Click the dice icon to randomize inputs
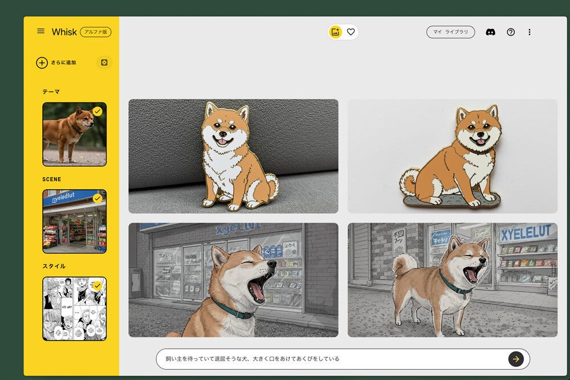This screenshot has width=570, height=380. [x=104, y=62]
